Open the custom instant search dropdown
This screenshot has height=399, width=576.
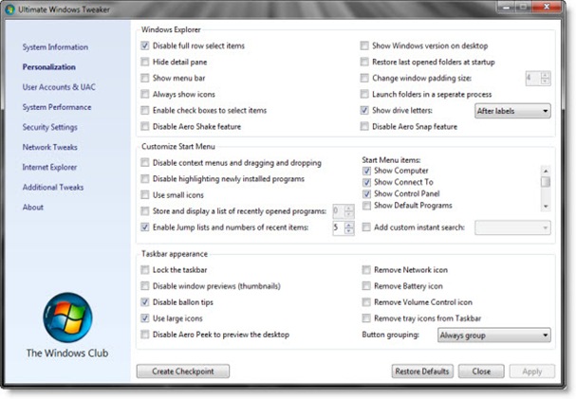(512, 227)
